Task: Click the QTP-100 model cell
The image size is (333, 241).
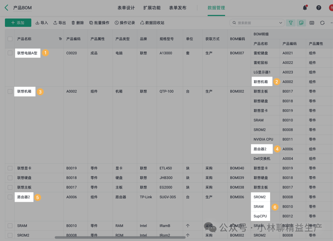Action: (166, 91)
